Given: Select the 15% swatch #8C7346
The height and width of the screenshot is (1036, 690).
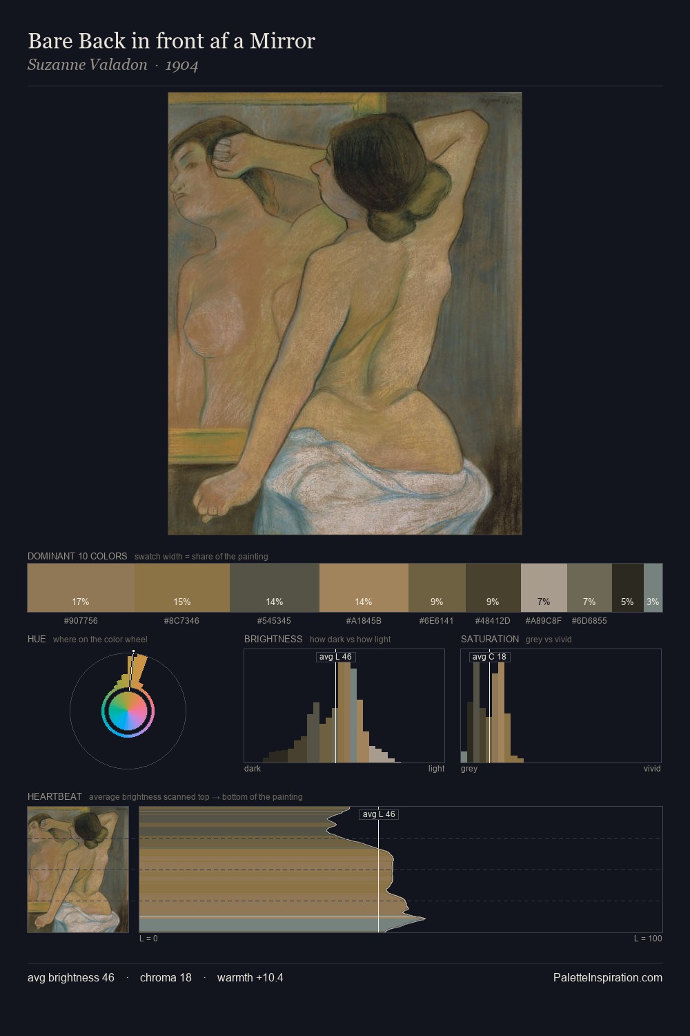Looking at the screenshot, I should click(x=182, y=588).
